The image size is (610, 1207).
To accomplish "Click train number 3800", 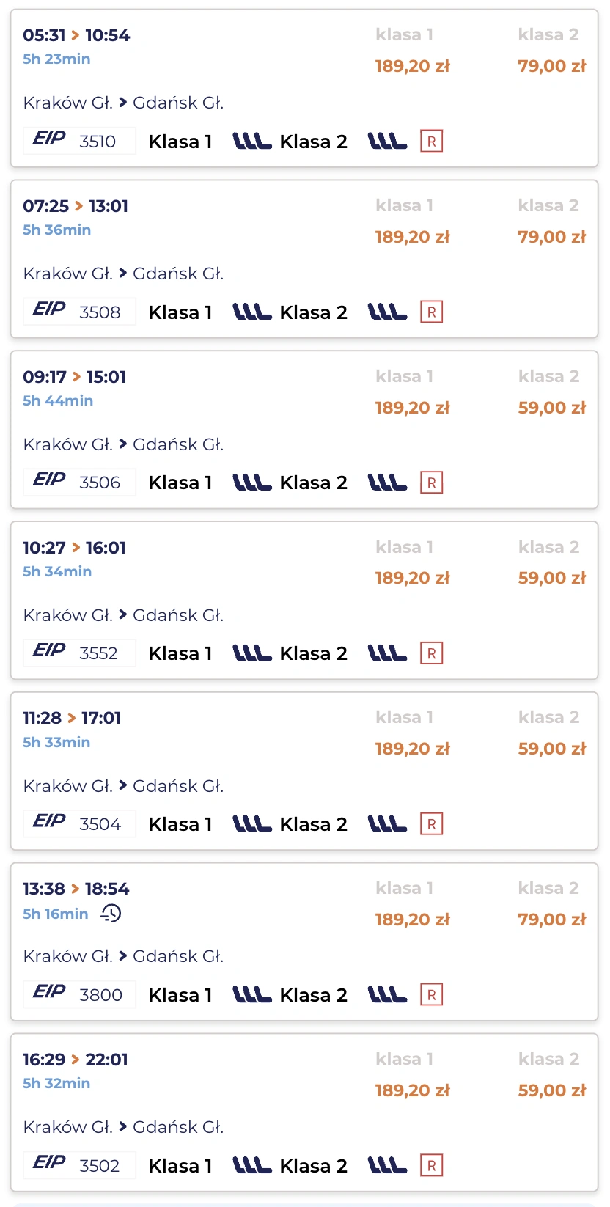I will point(100,995).
